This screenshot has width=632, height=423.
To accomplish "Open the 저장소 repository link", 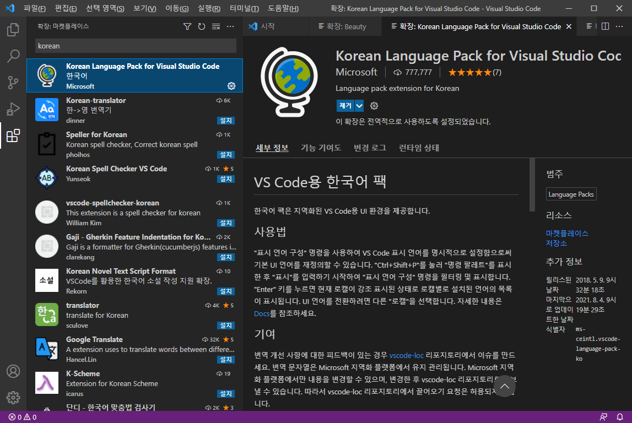I will click(x=556, y=243).
